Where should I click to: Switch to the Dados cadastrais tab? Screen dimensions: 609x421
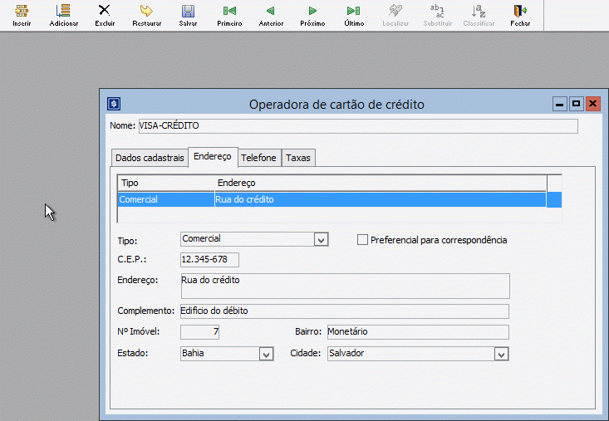tap(150, 158)
